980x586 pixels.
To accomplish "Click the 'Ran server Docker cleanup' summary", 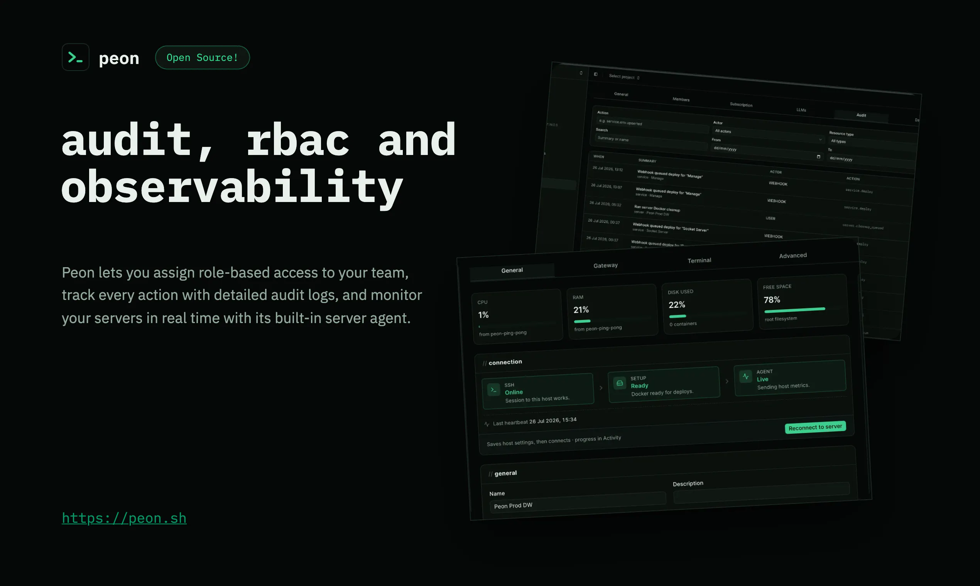I will (x=657, y=208).
